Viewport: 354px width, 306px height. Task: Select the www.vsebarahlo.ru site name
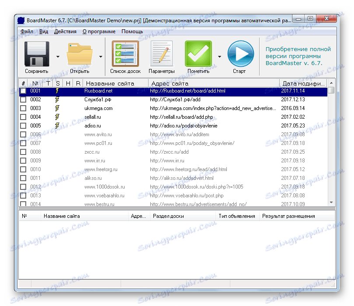click(104, 196)
